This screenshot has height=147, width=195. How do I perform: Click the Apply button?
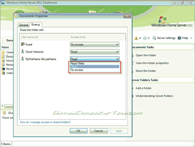coord(119,131)
